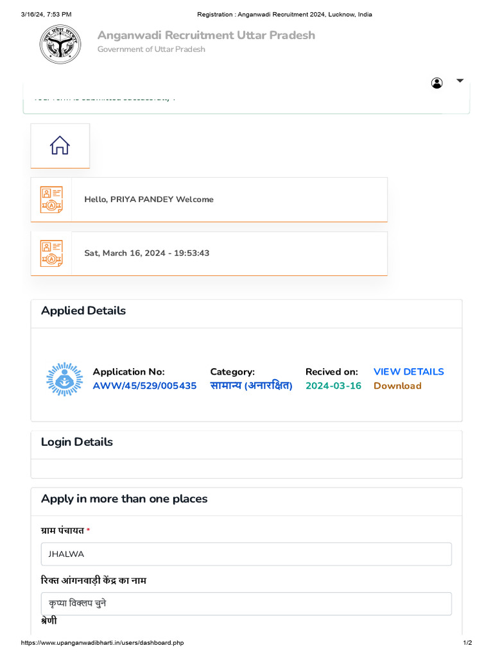Open रिक्त आंगनवाड़ी केंद्र का नाम dropdown
The height and width of the screenshot is (657, 493).
pos(246,604)
